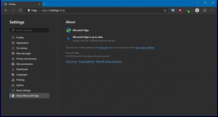The height and width of the screenshot is (117, 218).
Task: Select Printing settings
Action: click(x=30, y=80)
